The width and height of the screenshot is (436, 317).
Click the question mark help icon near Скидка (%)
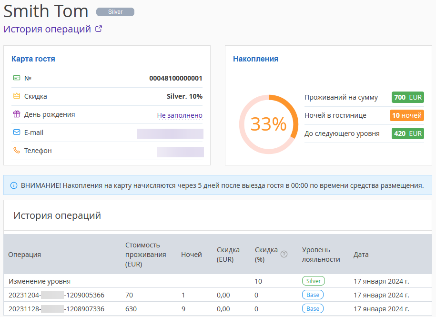(284, 254)
